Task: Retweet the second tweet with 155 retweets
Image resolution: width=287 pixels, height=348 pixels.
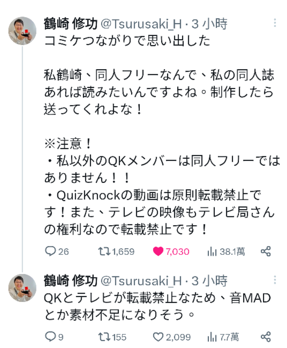Action: click(x=104, y=336)
